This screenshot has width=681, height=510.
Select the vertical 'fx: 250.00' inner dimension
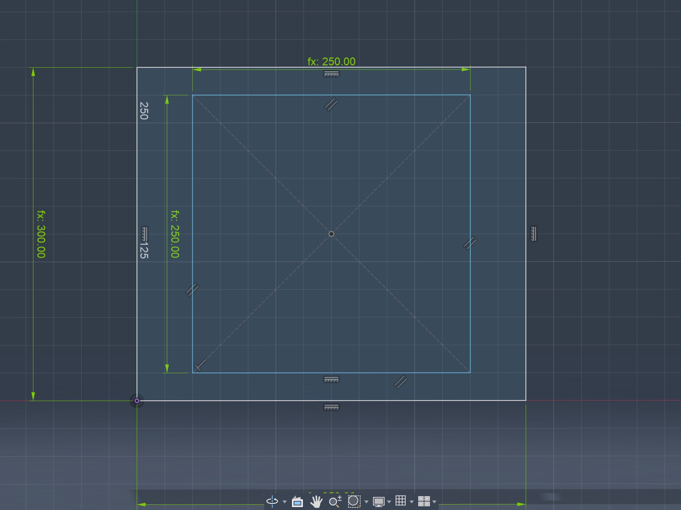[175, 234]
